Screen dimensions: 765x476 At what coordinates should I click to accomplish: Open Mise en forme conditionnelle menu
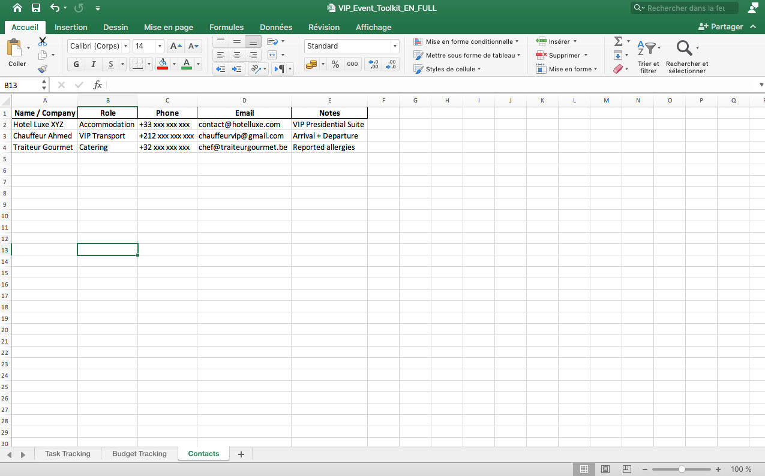coord(466,41)
